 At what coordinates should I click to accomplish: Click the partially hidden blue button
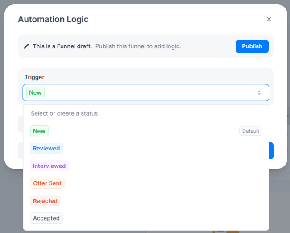click(271, 150)
